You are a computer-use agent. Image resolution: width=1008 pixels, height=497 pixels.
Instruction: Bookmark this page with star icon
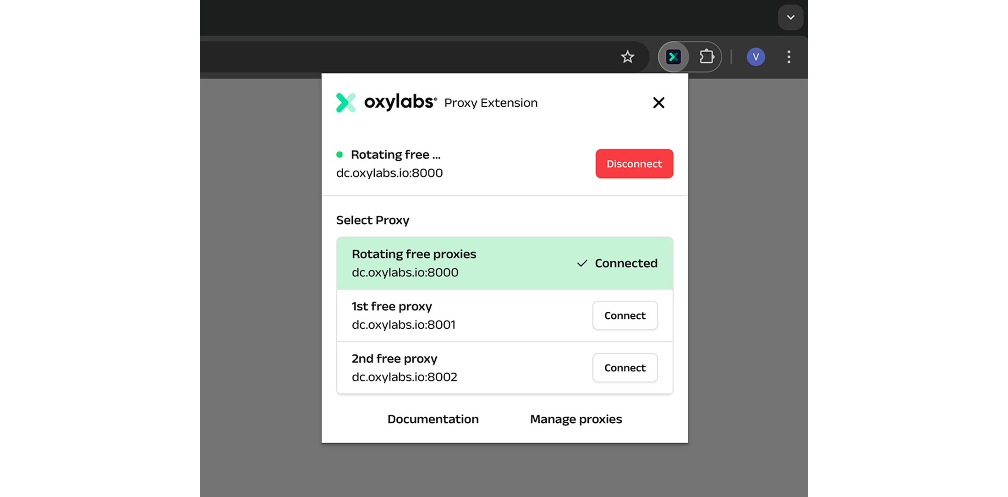[627, 57]
